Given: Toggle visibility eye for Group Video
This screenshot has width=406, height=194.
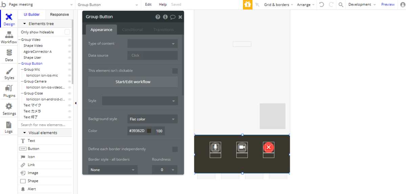Looking at the screenshot, I should pyautogui.click(x=69, y=40).
